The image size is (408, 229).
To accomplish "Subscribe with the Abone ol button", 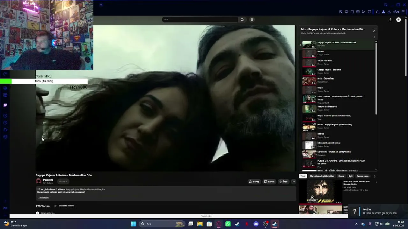I will pos(63,181).
